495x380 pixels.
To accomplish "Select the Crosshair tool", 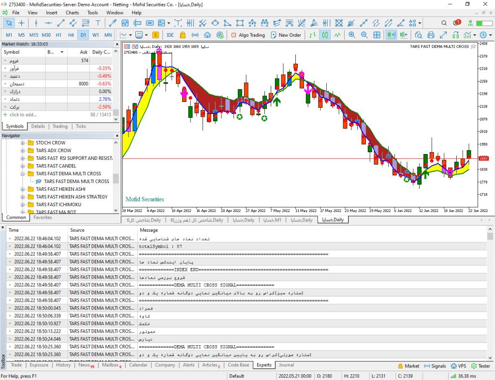I will [21, 23].
